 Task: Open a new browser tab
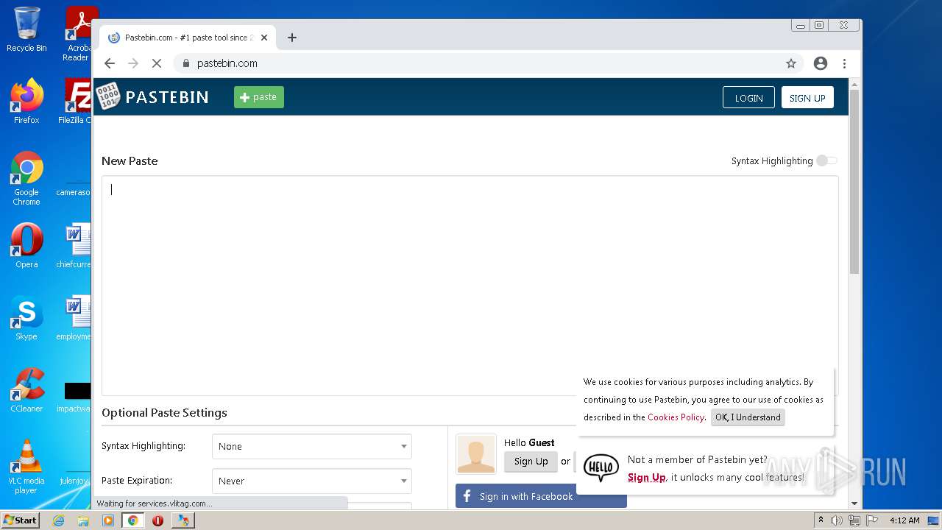292,38
